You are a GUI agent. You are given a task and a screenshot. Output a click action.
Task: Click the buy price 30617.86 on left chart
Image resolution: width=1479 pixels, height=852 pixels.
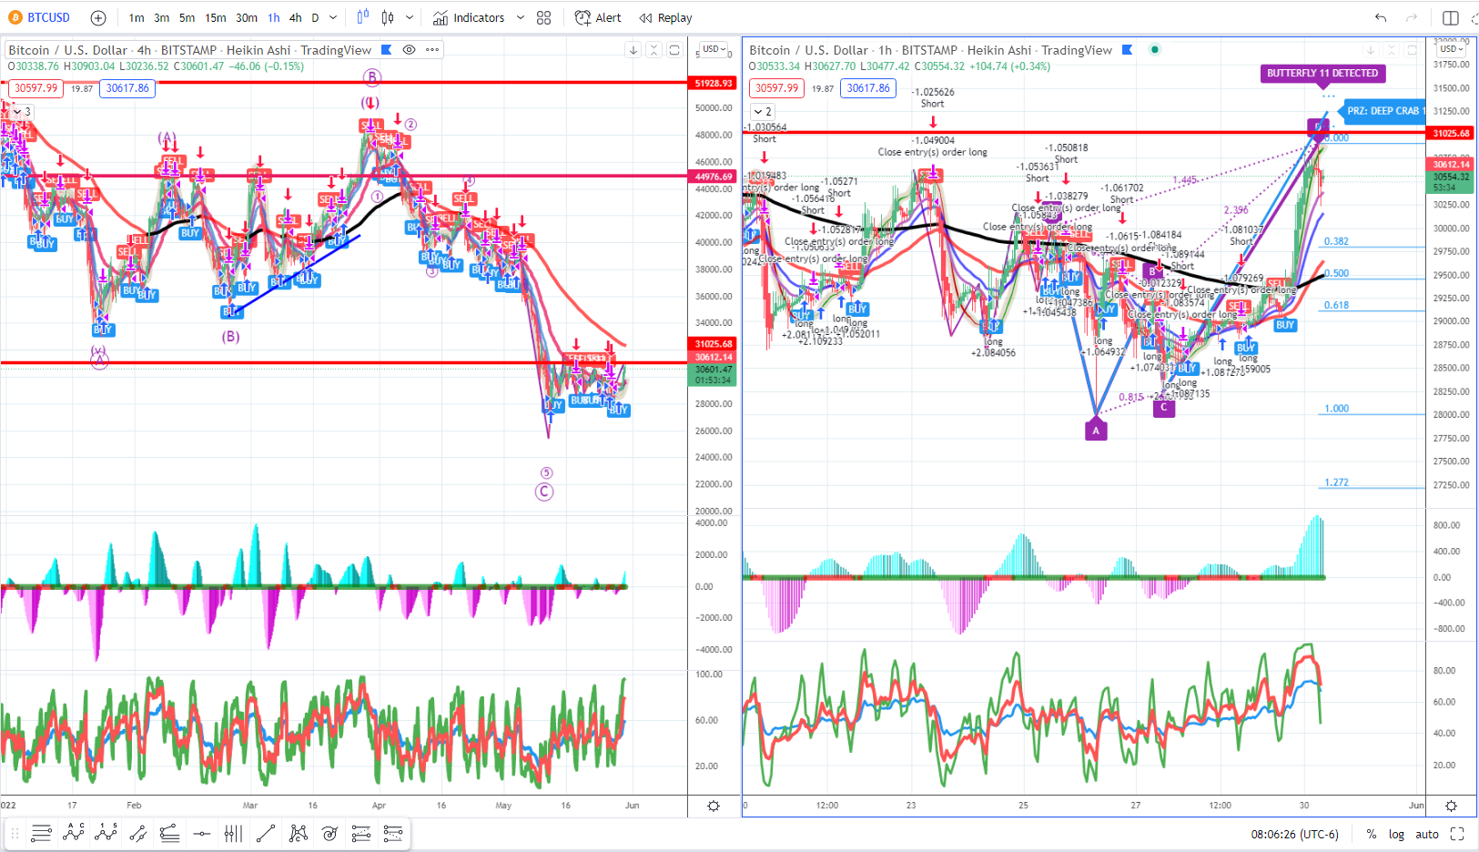[127, 88]
